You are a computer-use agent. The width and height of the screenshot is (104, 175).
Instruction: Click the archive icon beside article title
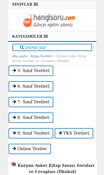click(x=14, y=164)
